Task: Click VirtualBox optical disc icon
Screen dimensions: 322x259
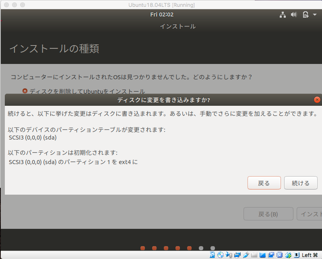Action: [x=220, y=255]
